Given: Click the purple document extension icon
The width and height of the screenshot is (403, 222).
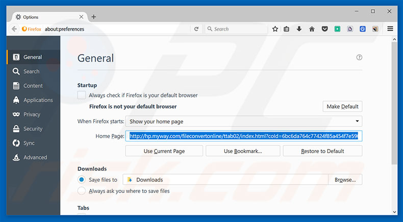Looking at the screenshot, I should (350, 29).
